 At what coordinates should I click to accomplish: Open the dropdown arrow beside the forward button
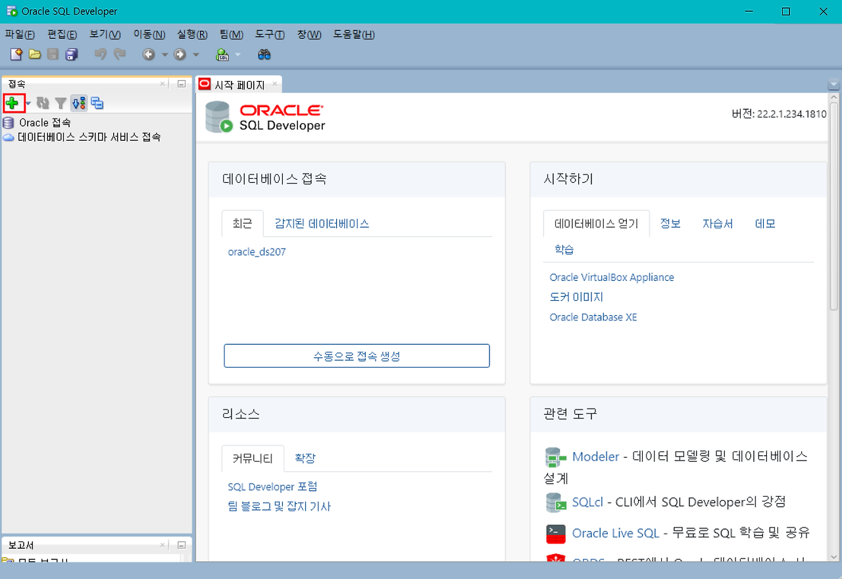(195, 55)
